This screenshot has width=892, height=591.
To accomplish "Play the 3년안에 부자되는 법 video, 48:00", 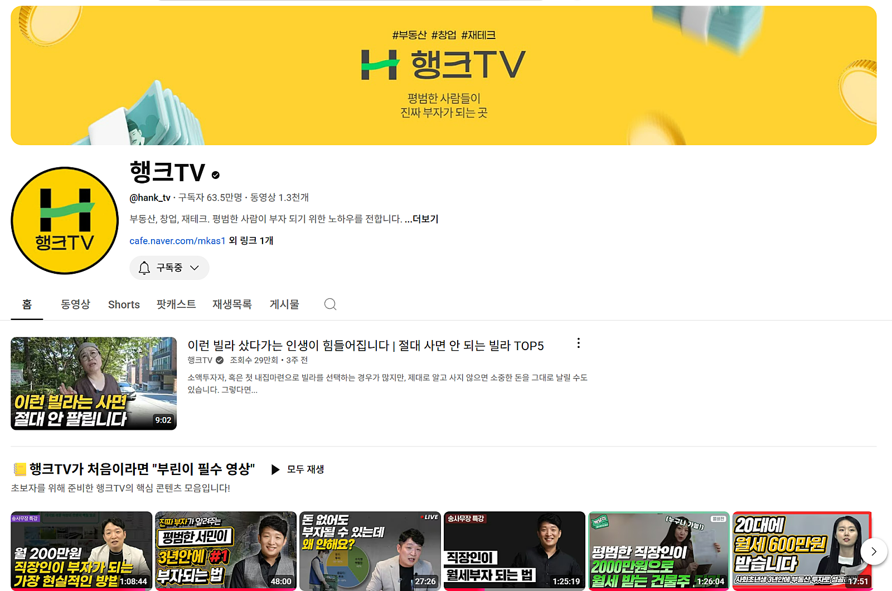I will (226, 550).
